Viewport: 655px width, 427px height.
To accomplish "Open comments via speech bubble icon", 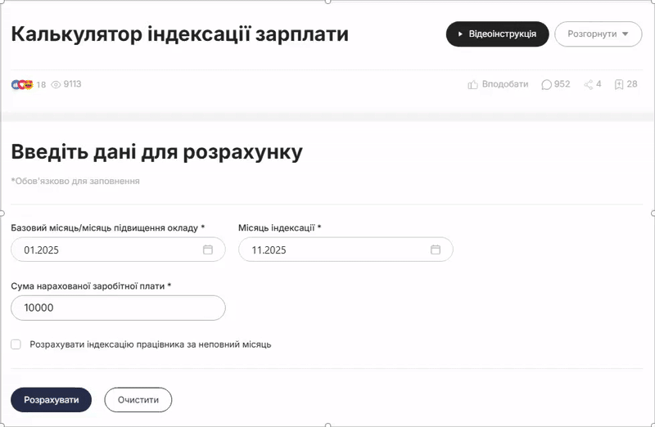I will (x=546, y=84).
